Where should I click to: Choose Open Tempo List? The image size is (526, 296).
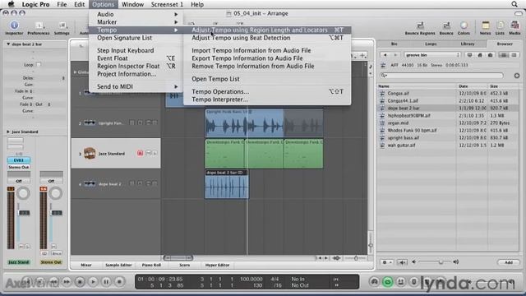pos(267,79)
